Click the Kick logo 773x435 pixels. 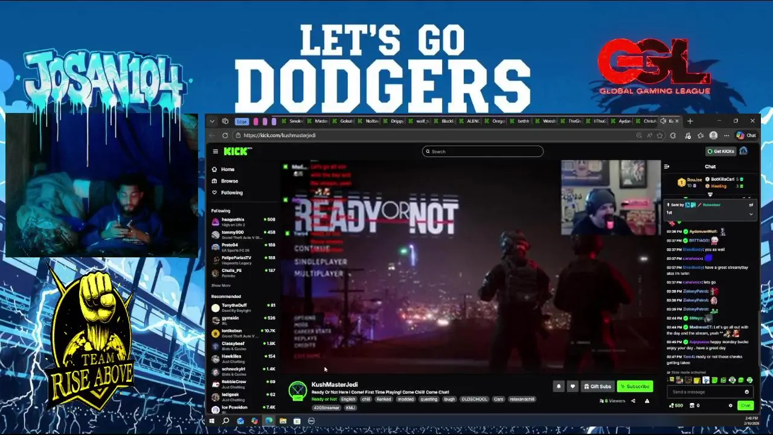[x=237, y=151]
